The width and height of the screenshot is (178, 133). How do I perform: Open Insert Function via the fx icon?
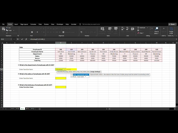pos(26,39)
